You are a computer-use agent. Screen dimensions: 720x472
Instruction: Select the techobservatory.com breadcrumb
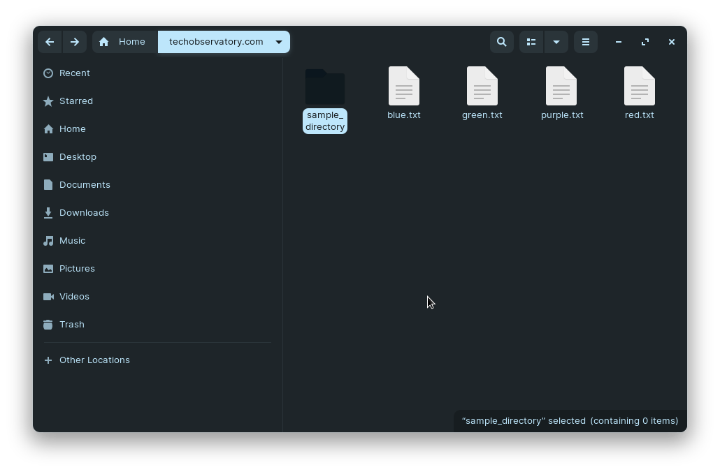point(215,42)
